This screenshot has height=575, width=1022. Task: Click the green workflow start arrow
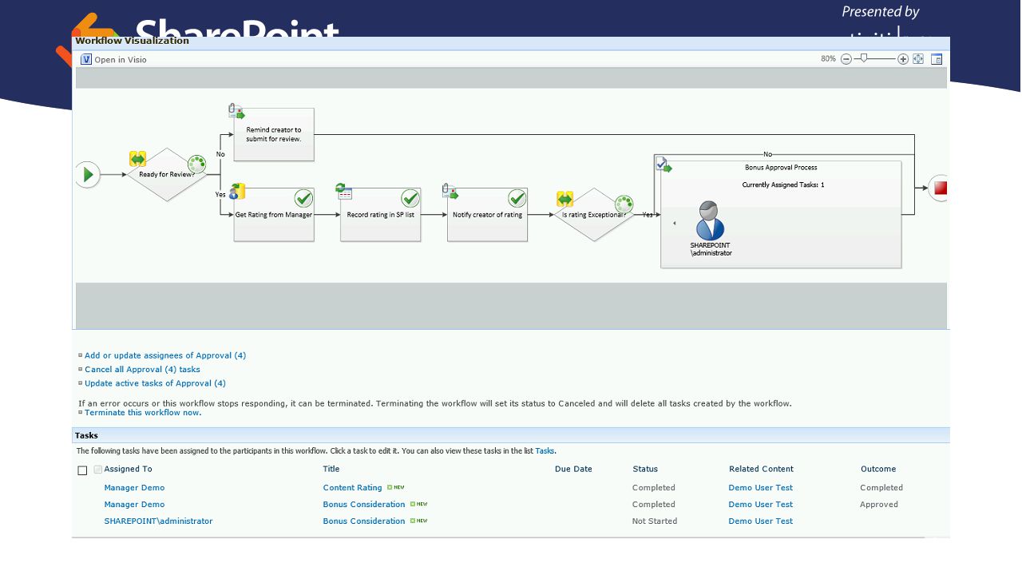(88, 175)
